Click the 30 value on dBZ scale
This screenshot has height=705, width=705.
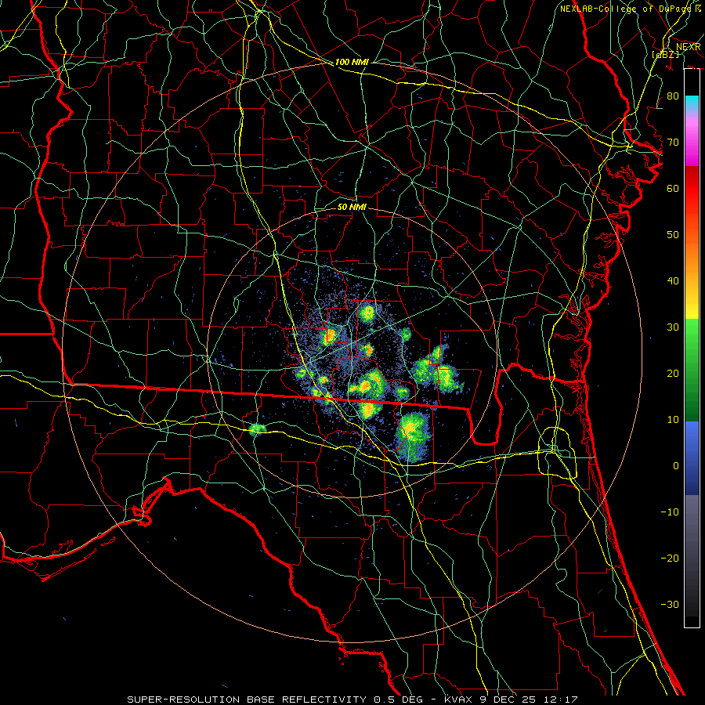(x=673, y=327)
